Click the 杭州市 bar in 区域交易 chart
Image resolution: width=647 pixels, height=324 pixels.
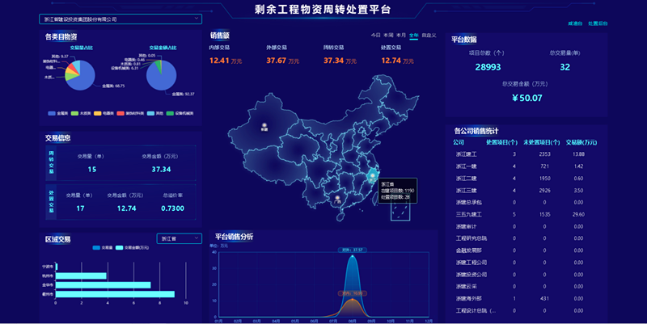point(81,276)
